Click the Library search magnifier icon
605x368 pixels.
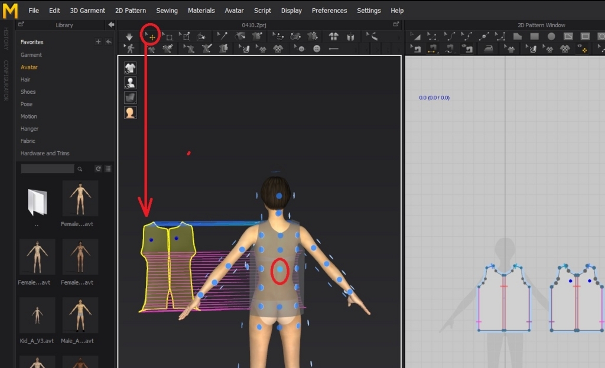(x=80, y=169)
